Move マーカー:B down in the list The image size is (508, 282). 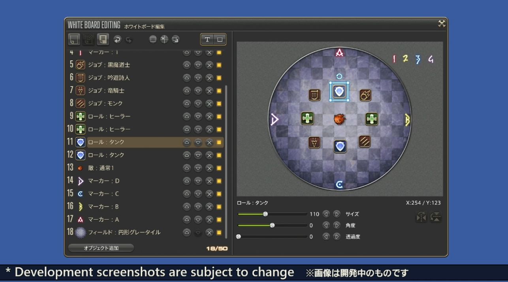198,207
